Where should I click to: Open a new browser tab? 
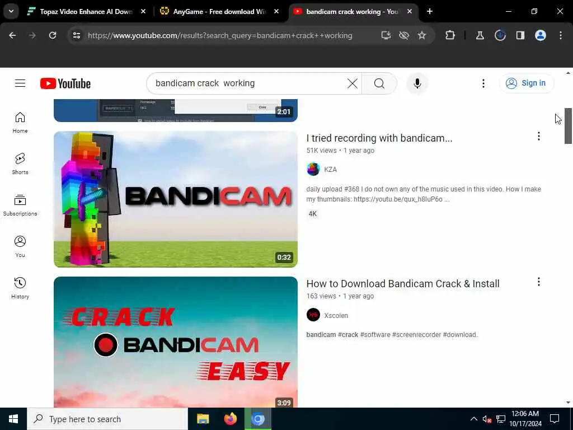tap(430, 11)
